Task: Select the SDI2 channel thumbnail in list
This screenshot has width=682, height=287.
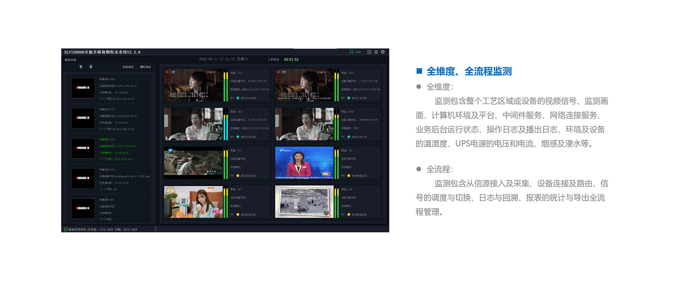Action: coord(83,118)
